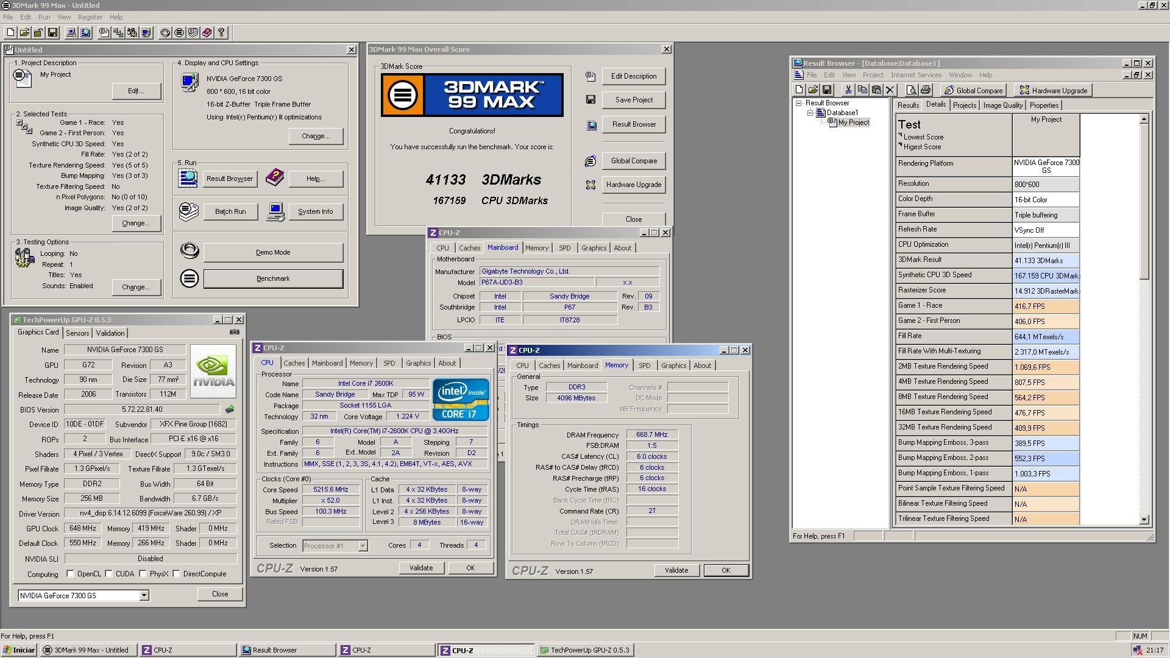
Task: Click Validate in the CPU-Z Memory window
Action: 676,570
